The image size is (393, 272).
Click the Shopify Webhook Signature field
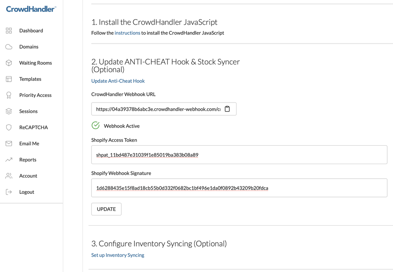(x=239, y=188)
